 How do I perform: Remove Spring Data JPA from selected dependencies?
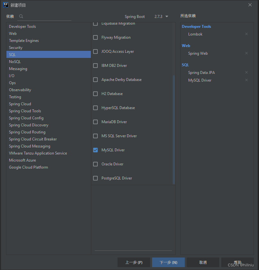point(247,72)
